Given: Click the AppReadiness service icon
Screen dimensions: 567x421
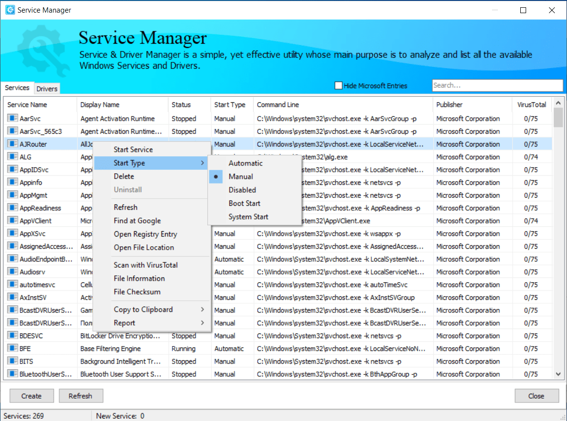Looking at the screenshot, I should click(x=13, y=208).
